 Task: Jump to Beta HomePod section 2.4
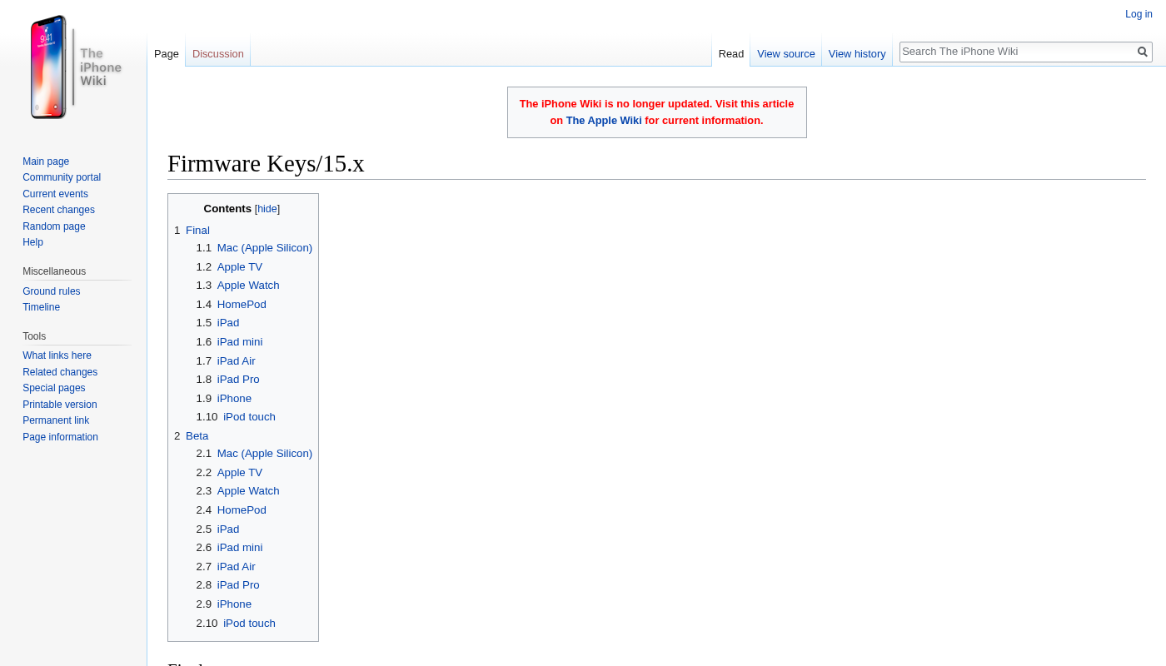coord(242,510)
